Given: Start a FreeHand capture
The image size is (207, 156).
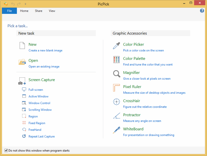Looking at the screenshot, I should (x=35, y=130).
